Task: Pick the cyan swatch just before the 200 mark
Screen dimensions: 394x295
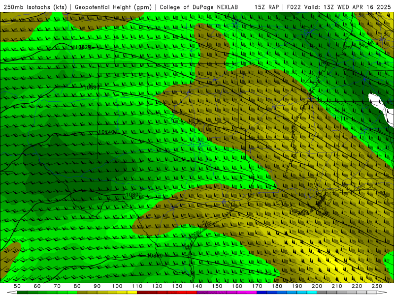Action: pyautogui.click(x=312, y=293)
